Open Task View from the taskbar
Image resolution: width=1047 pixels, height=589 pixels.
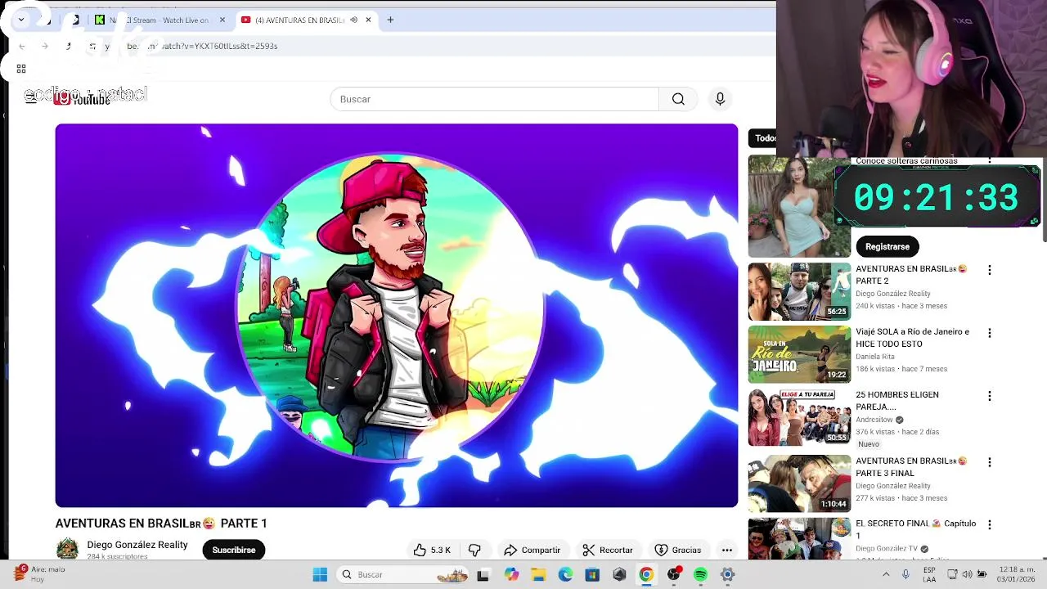tap(483, 574)
